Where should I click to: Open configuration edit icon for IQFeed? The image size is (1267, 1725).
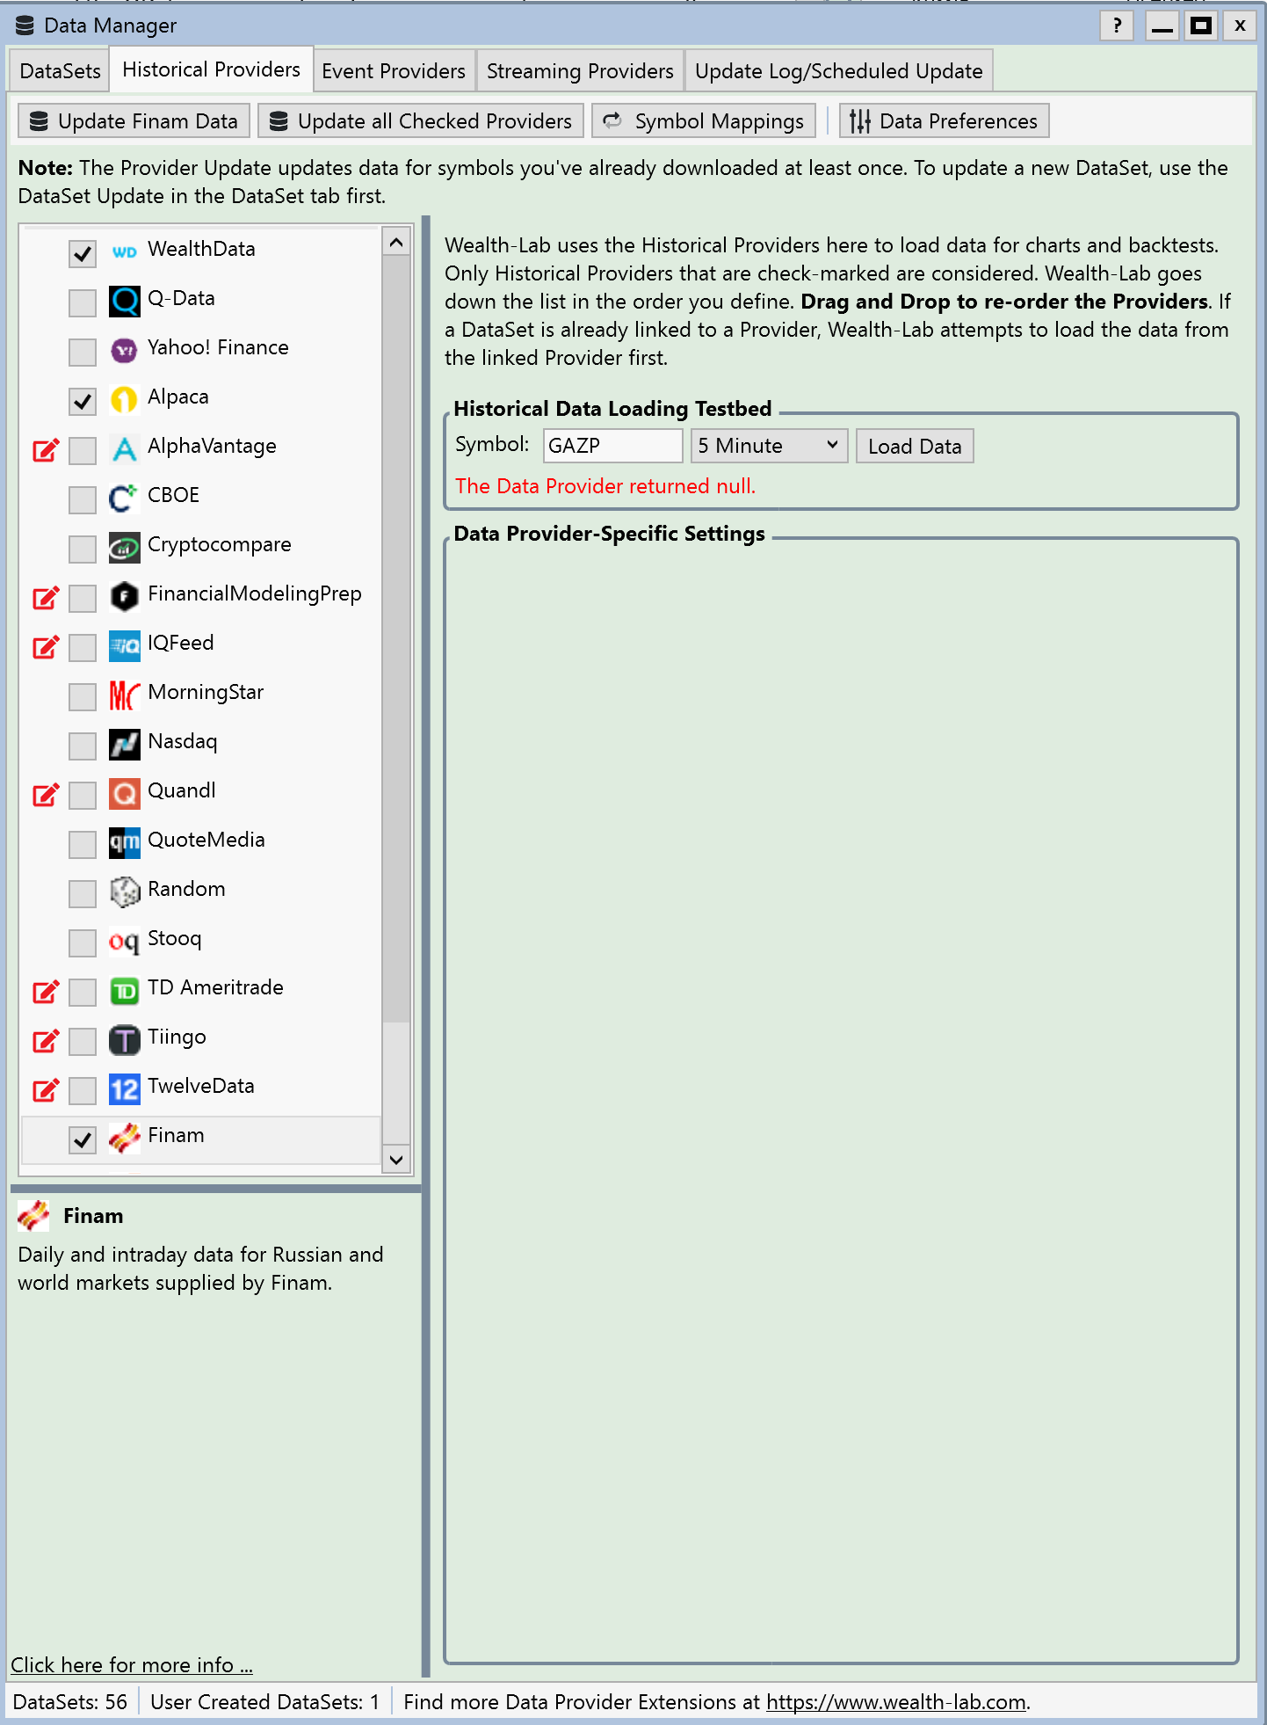46,647
